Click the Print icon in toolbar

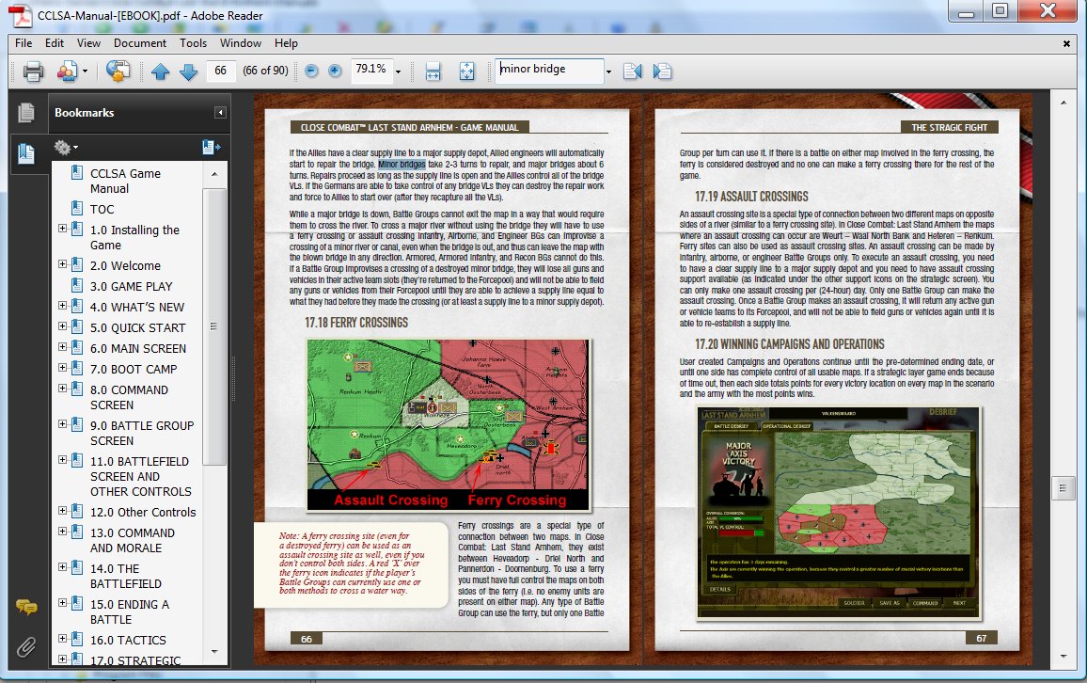coord(33,71)
